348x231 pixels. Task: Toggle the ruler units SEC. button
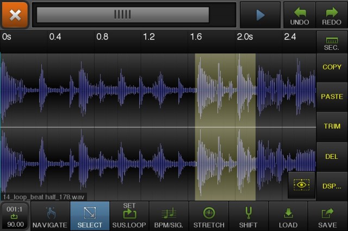[x=332, y=42]
